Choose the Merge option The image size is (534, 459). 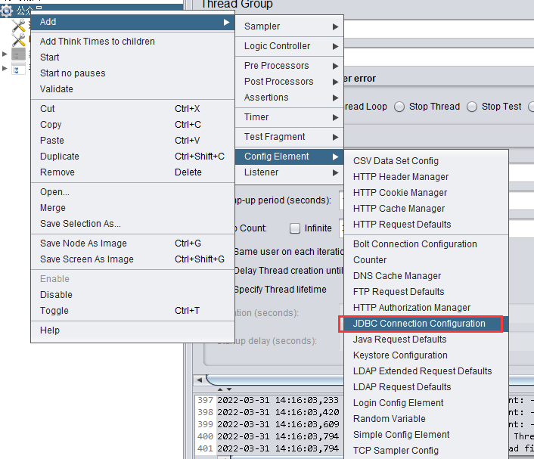[132, 208]
